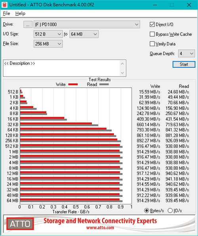The image size is (198, 236).
Task: Click the 128 KB row label in chart
Action: click(x=12, y=135)
